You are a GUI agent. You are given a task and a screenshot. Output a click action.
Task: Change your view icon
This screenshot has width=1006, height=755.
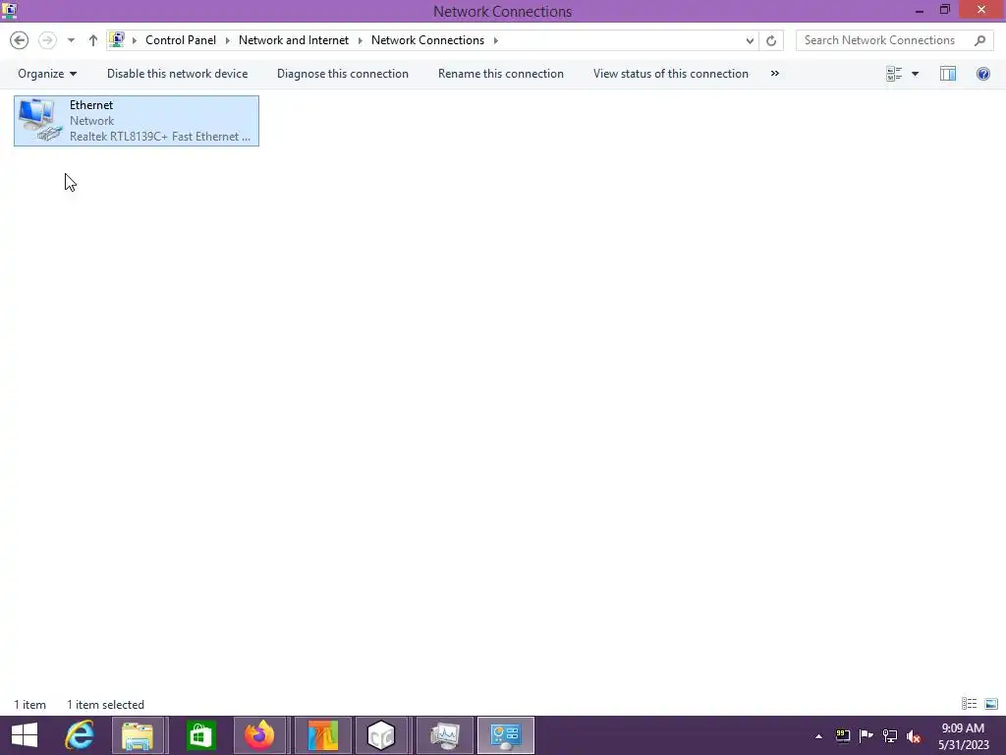click(894, 74)
